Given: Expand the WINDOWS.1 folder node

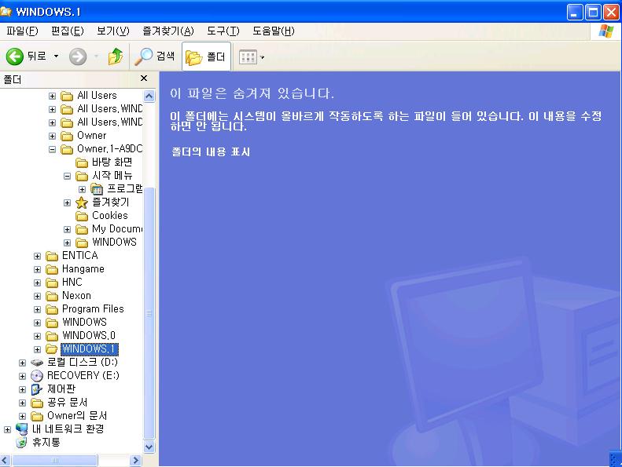Looking at the screenshot, I should tap(37, 349).
